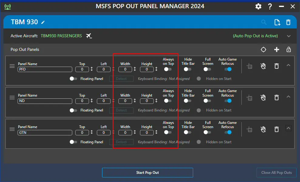Click Detect button in ND panel
The image size is (300, 182).
121,110
